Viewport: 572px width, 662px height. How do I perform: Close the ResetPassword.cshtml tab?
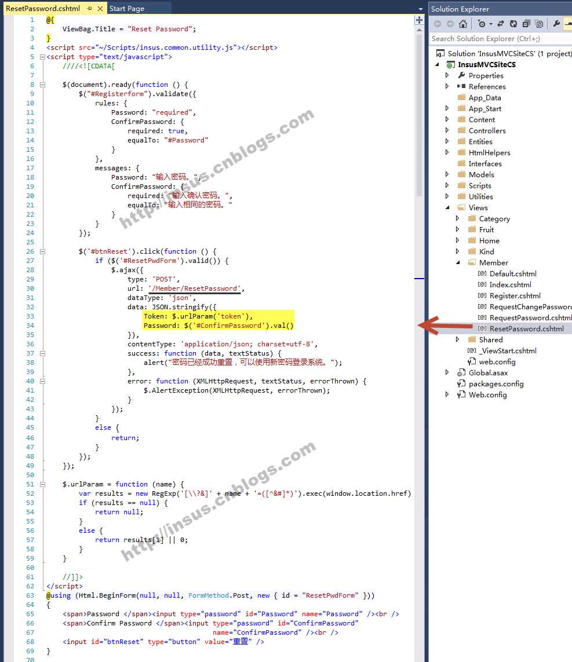(100, 9)
